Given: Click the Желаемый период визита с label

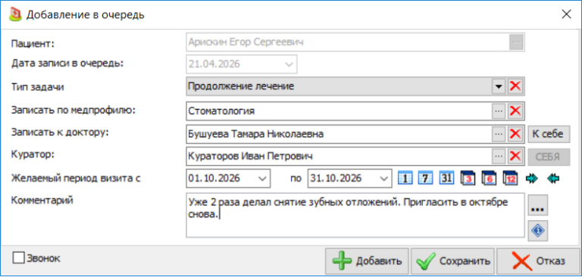Looking at the screenshot, I should pos(76,179).
